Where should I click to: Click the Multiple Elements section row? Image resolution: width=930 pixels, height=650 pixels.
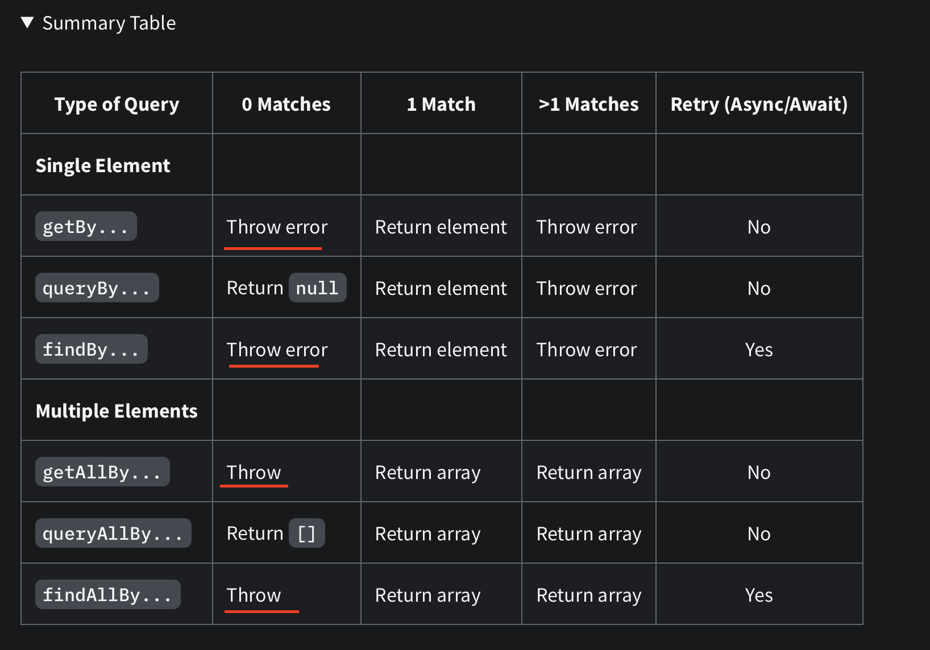pyautogui.click(x=442, y=410)
